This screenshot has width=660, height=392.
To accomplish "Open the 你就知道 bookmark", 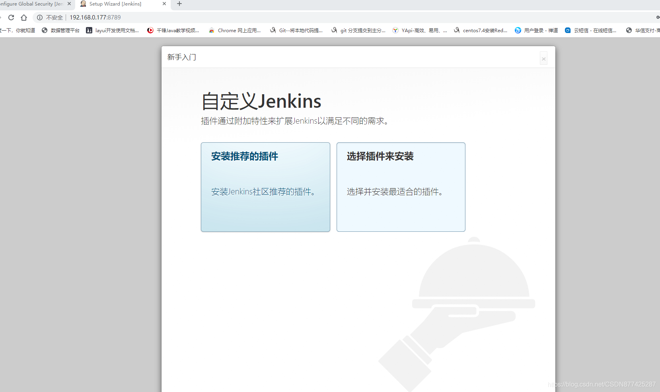I will coord(18,31).
